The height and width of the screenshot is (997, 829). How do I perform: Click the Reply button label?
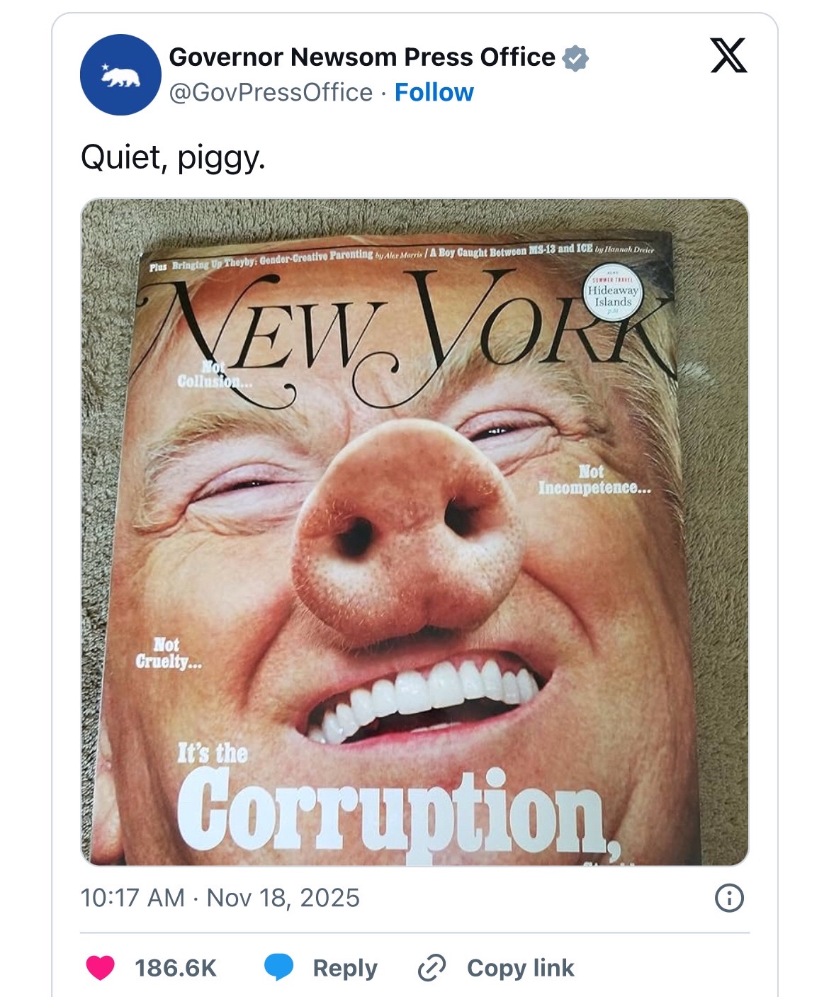click(345, 967)
